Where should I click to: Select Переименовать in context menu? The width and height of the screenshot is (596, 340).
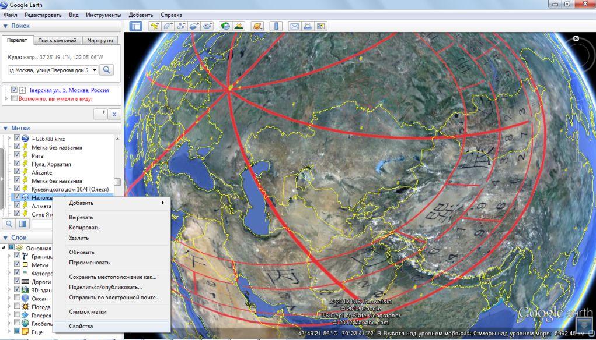pos(111,263)
